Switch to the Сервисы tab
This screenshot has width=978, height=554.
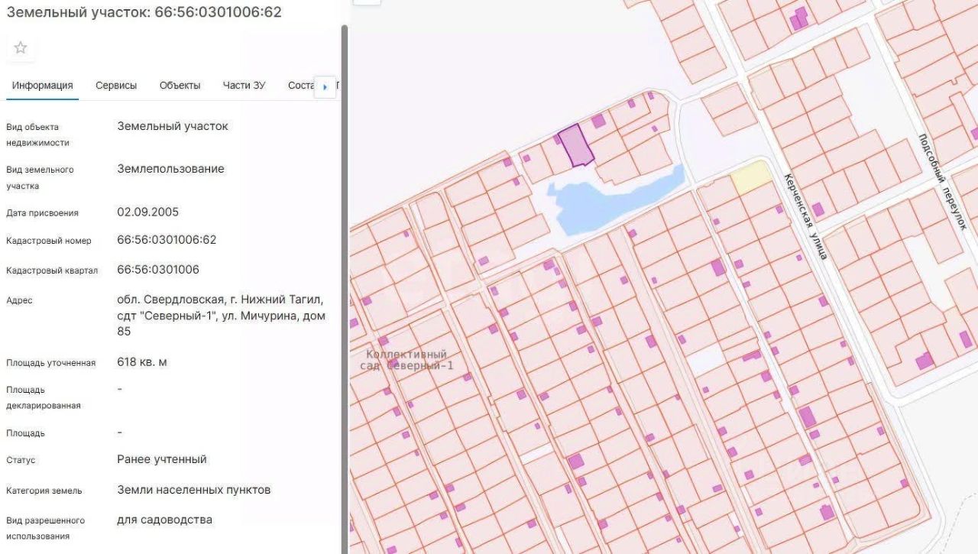116,86
